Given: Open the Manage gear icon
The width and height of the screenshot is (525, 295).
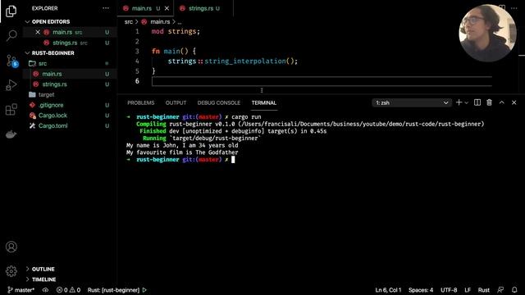Looking at the screenshot, I should pyautogui.click(x=11, y=271).
